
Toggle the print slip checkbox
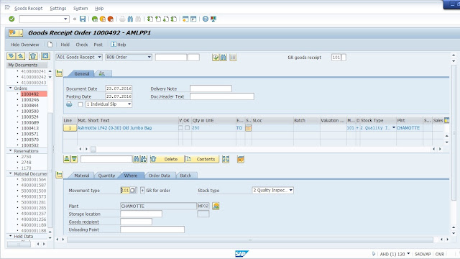point(80,104)
